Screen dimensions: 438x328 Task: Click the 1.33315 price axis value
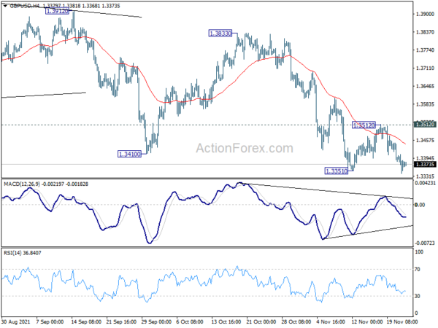point(425,176)
